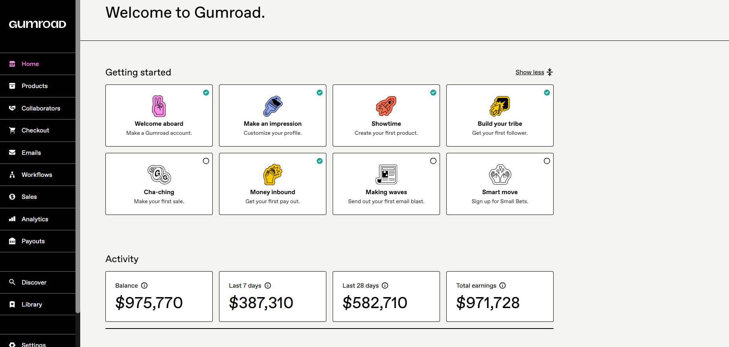Click the Balance info icon
Screen dimensions: 729x347
tap(144, 286)
